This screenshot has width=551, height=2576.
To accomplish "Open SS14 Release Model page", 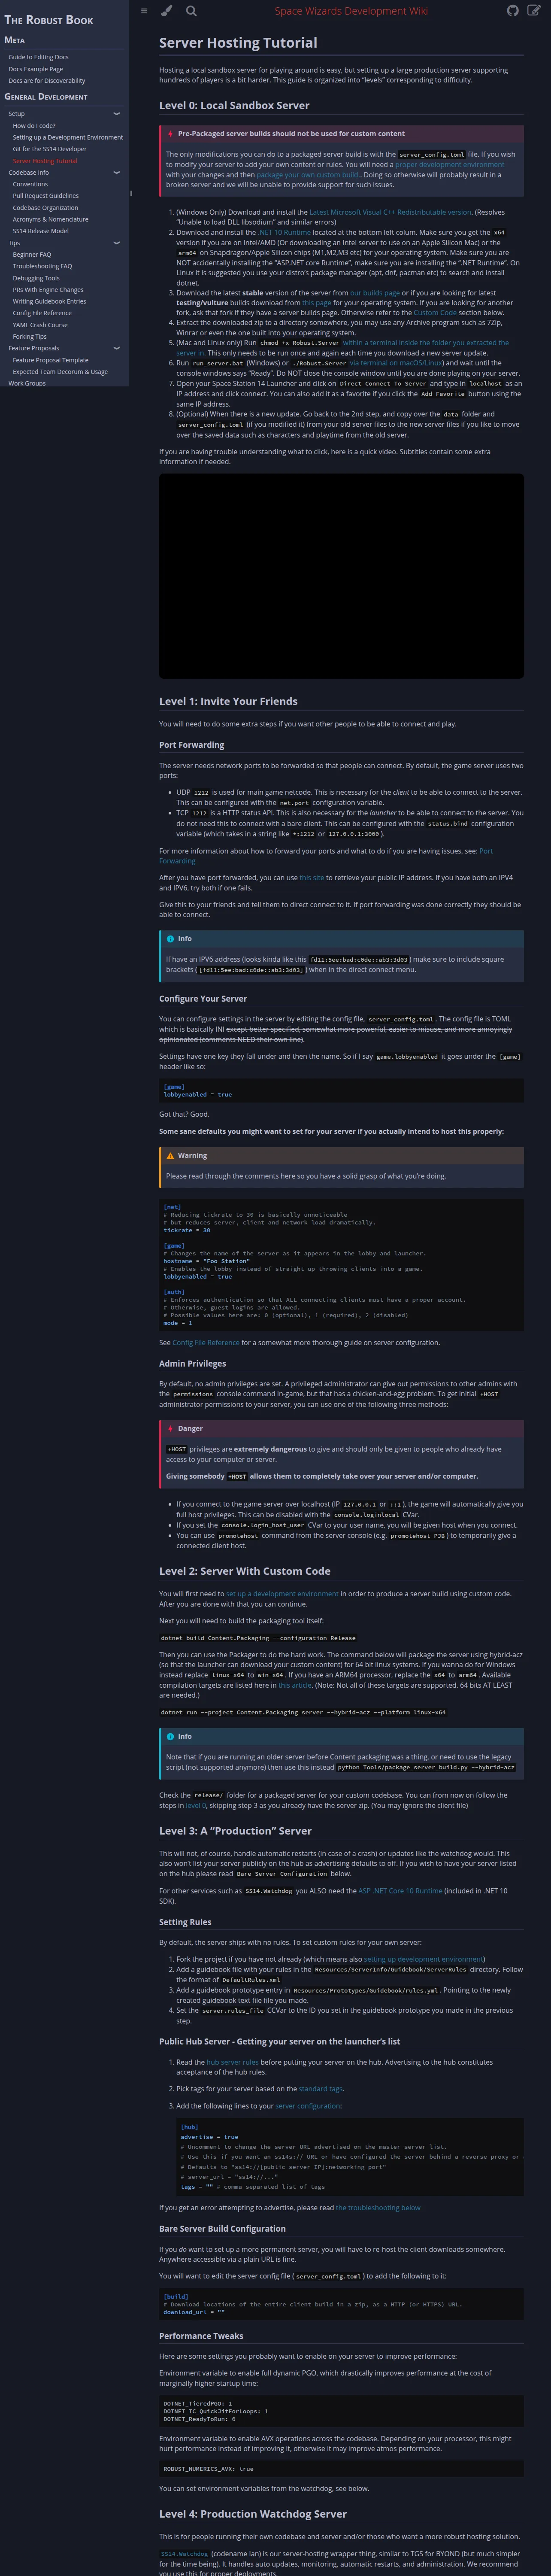I will click(41, 231).
